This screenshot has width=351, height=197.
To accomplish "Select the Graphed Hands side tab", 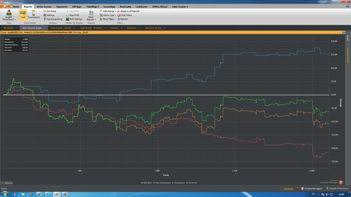I will point(347,55).
